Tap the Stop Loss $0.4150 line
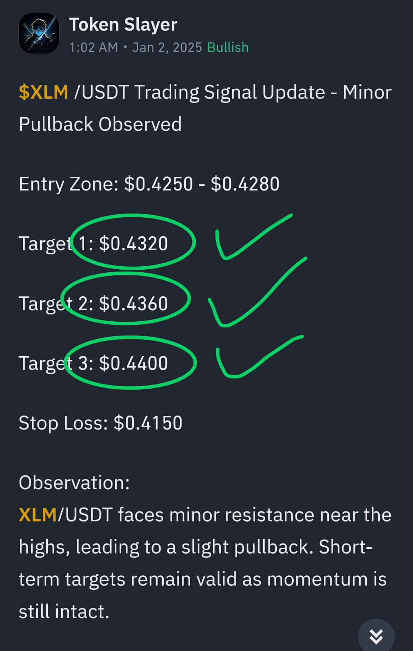Viewport: 413px width, 651px height. pos(101,423)
